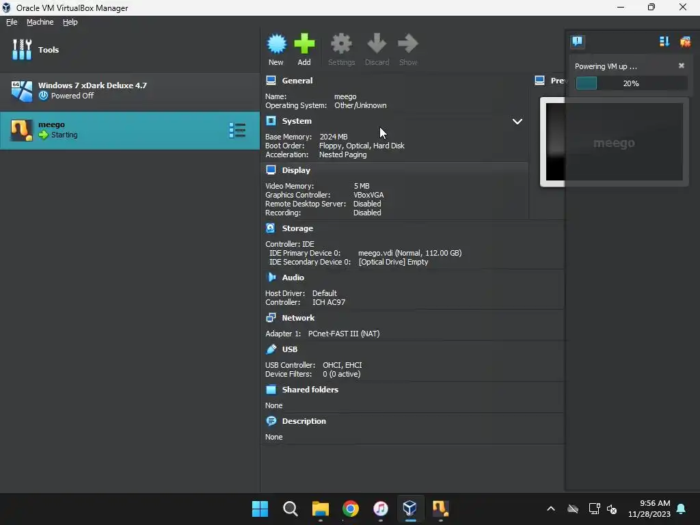The width and height of the screenshot is (700, 525).
Task: Open the meego machine tools list menu
Action: [x=237, y=131]
